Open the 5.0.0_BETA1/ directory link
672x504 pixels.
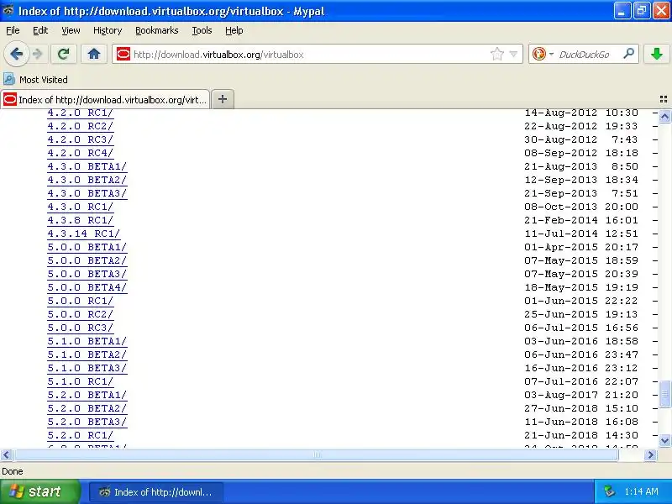point(87,247)
